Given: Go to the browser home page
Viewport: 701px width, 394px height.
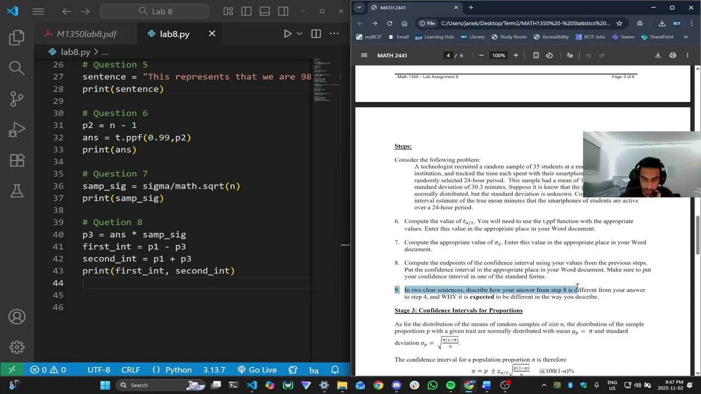Looking at the screenshot, I should point(404,23).
